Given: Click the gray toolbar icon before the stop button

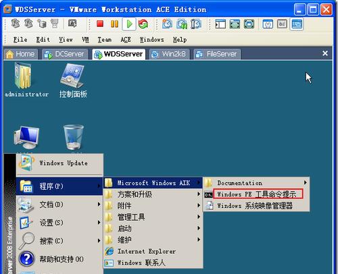Looking at the screenshot, I should click(x=72, y=24).
